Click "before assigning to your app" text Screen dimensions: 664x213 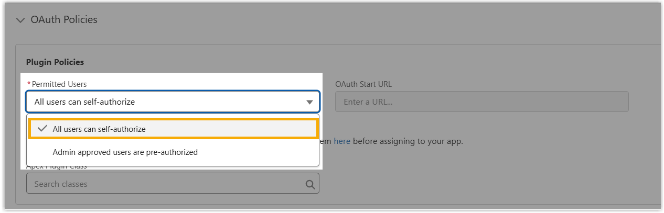click(408, 141)
